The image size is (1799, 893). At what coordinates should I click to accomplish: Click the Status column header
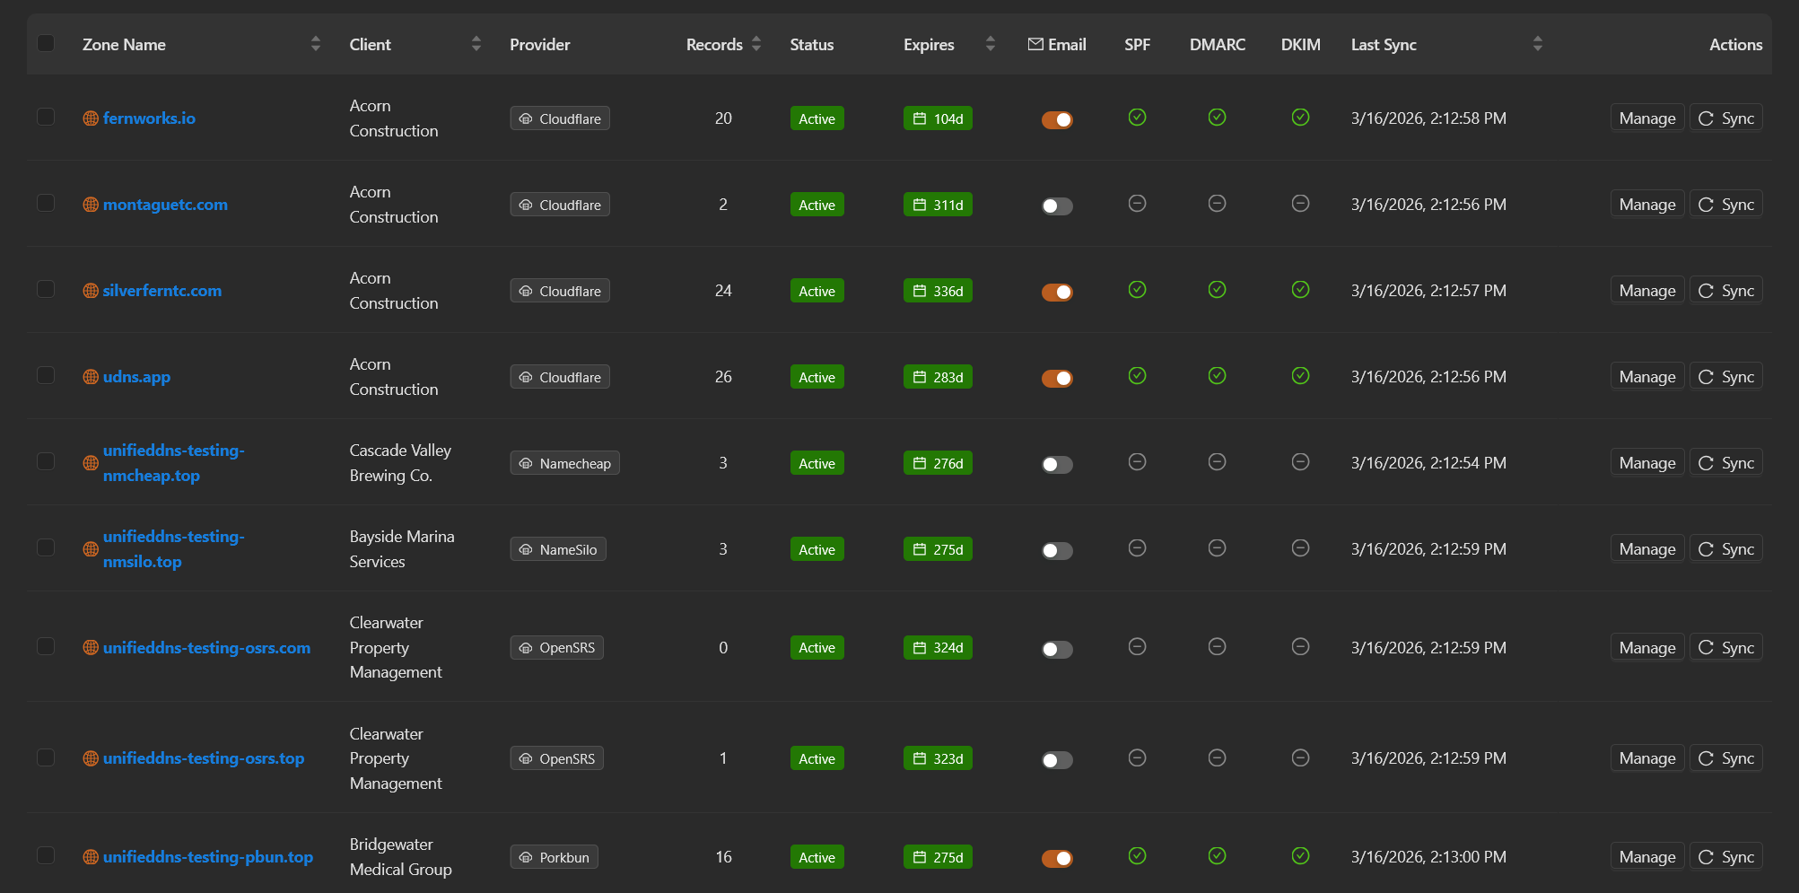click(x=812, y=45)
